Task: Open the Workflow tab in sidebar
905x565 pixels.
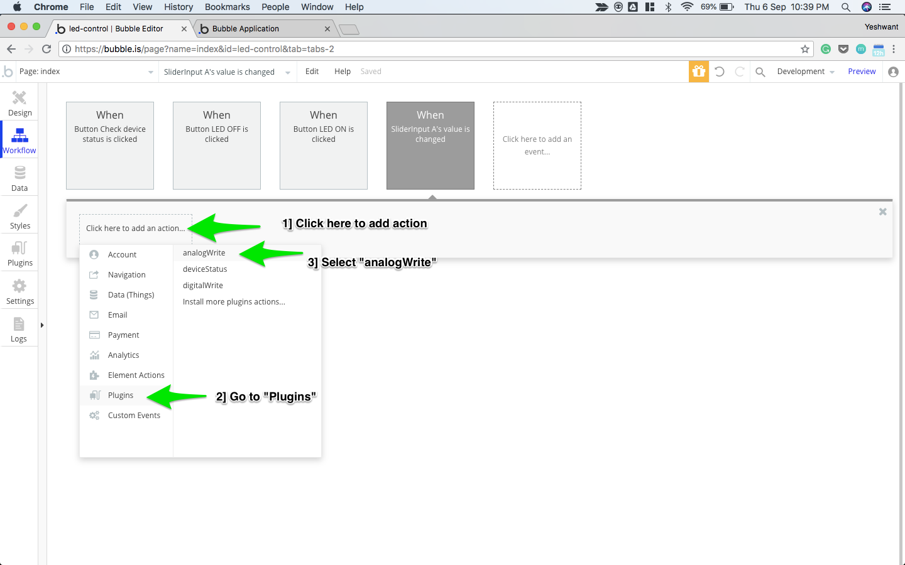Action: coord(19,141)
